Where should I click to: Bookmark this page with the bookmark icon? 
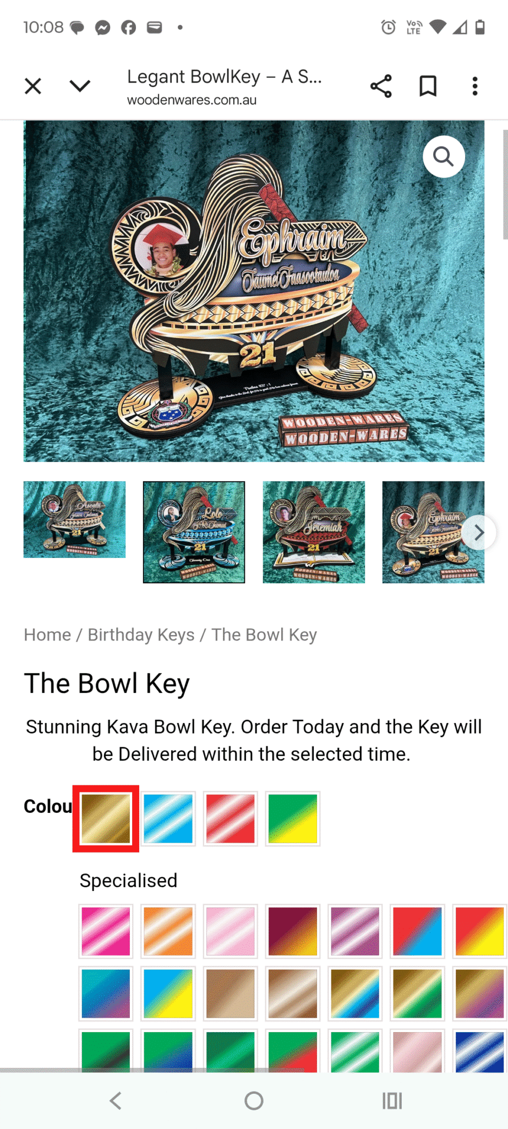tap(428, 86)
